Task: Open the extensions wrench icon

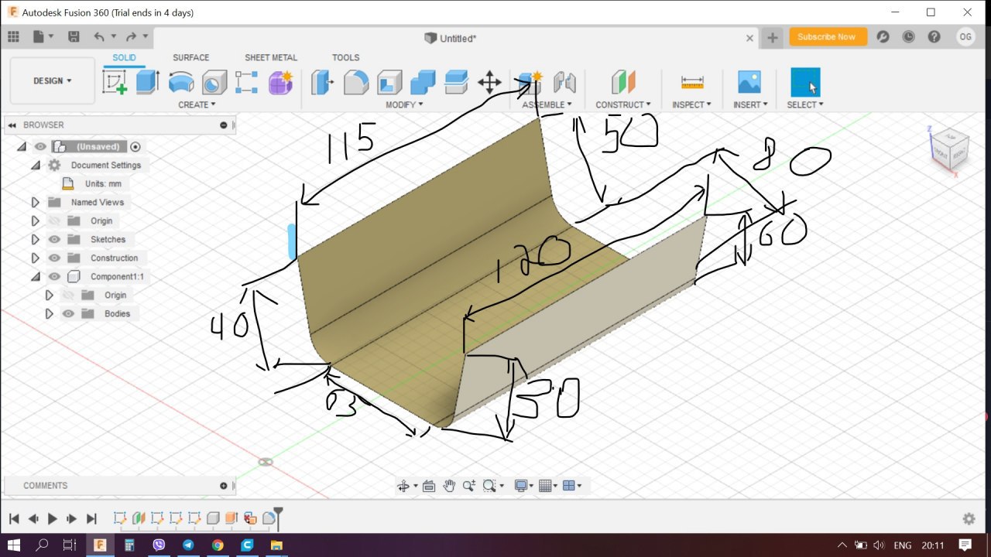Action: coord(883,36)
